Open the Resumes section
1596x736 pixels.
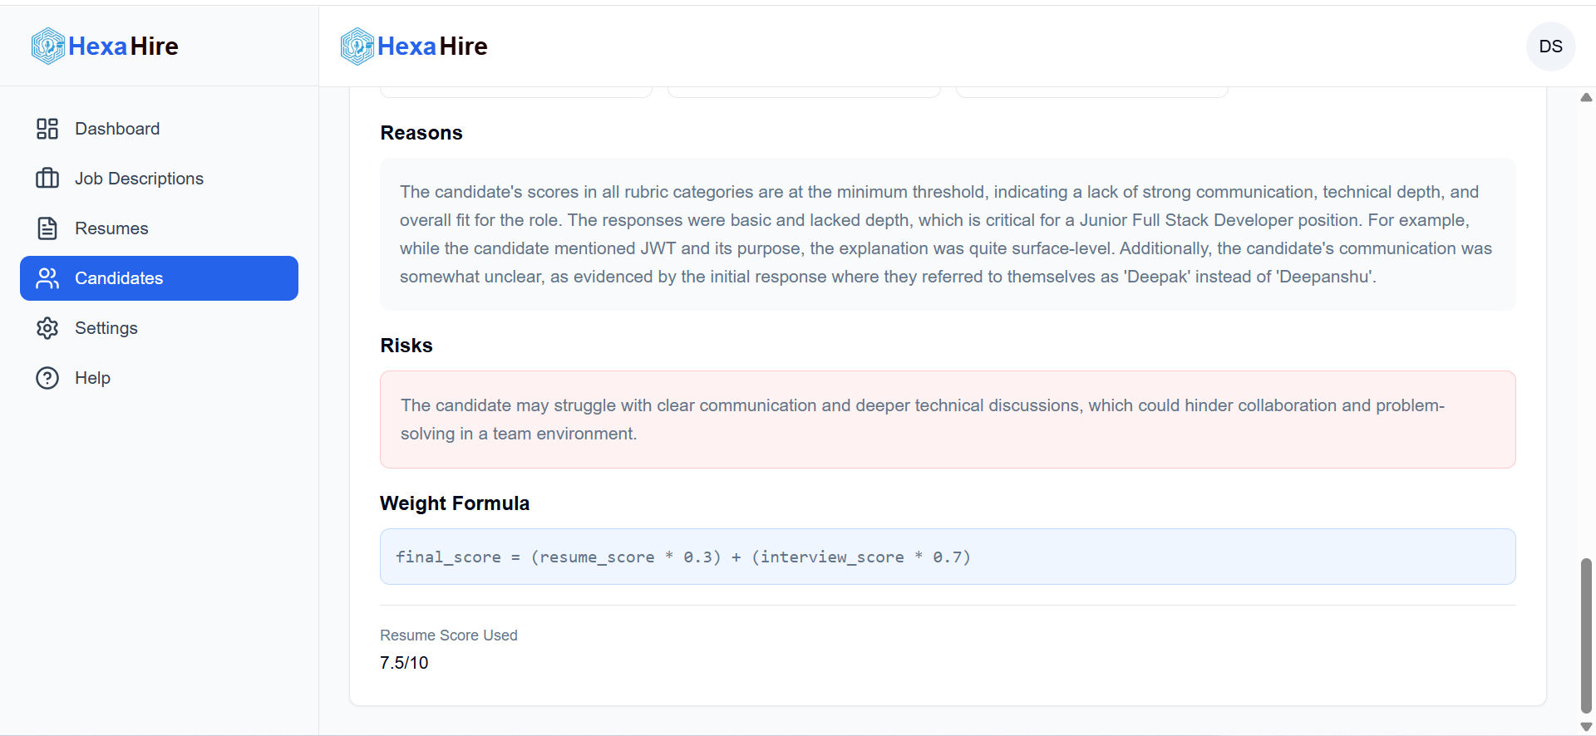coord(111,228)
